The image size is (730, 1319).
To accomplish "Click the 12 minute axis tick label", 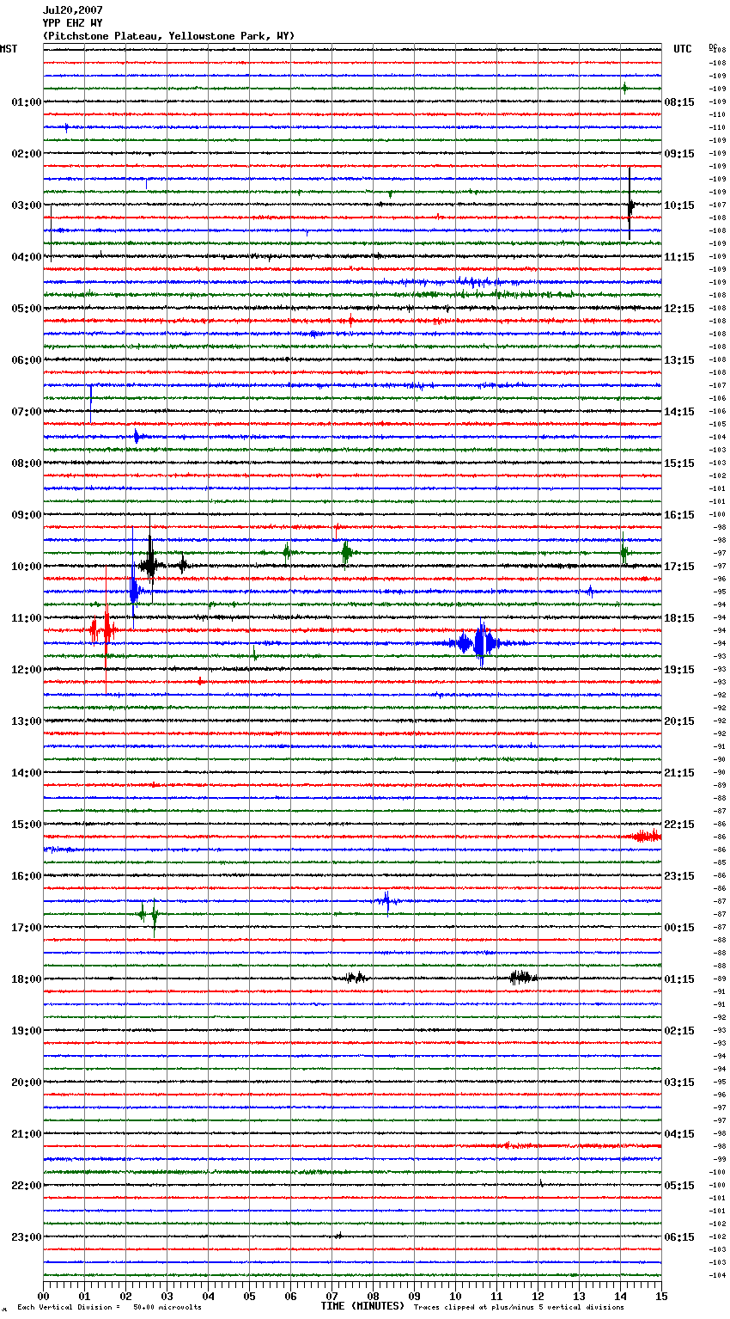I will [x=538, y=1297].
